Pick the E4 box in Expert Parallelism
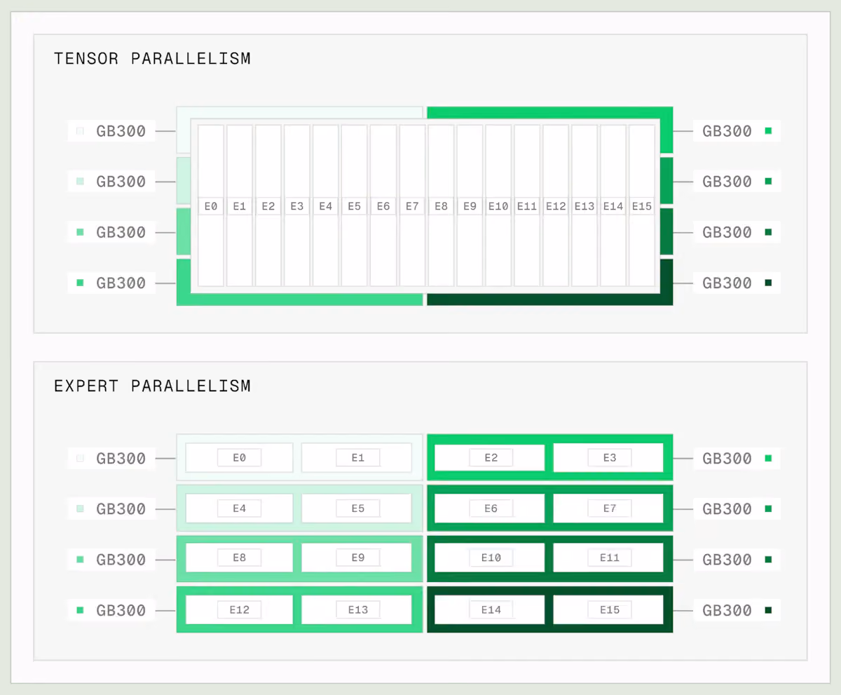Screen dimensions: 841x695 pyautogui.click(x=239, y=508)
